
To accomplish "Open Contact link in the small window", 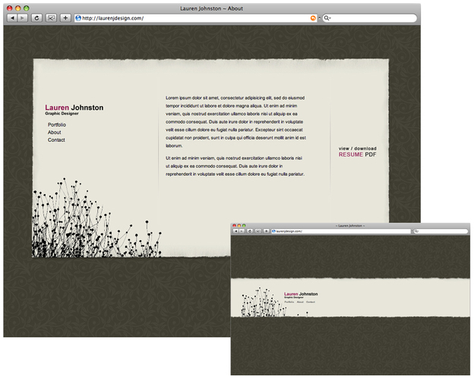I will click(x=311, y=302).
